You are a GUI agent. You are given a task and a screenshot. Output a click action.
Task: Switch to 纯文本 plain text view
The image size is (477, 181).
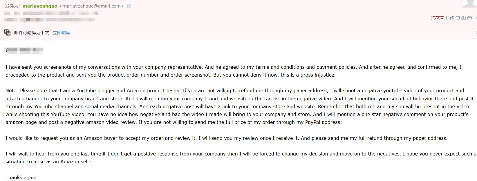click(x=438, y=18)
